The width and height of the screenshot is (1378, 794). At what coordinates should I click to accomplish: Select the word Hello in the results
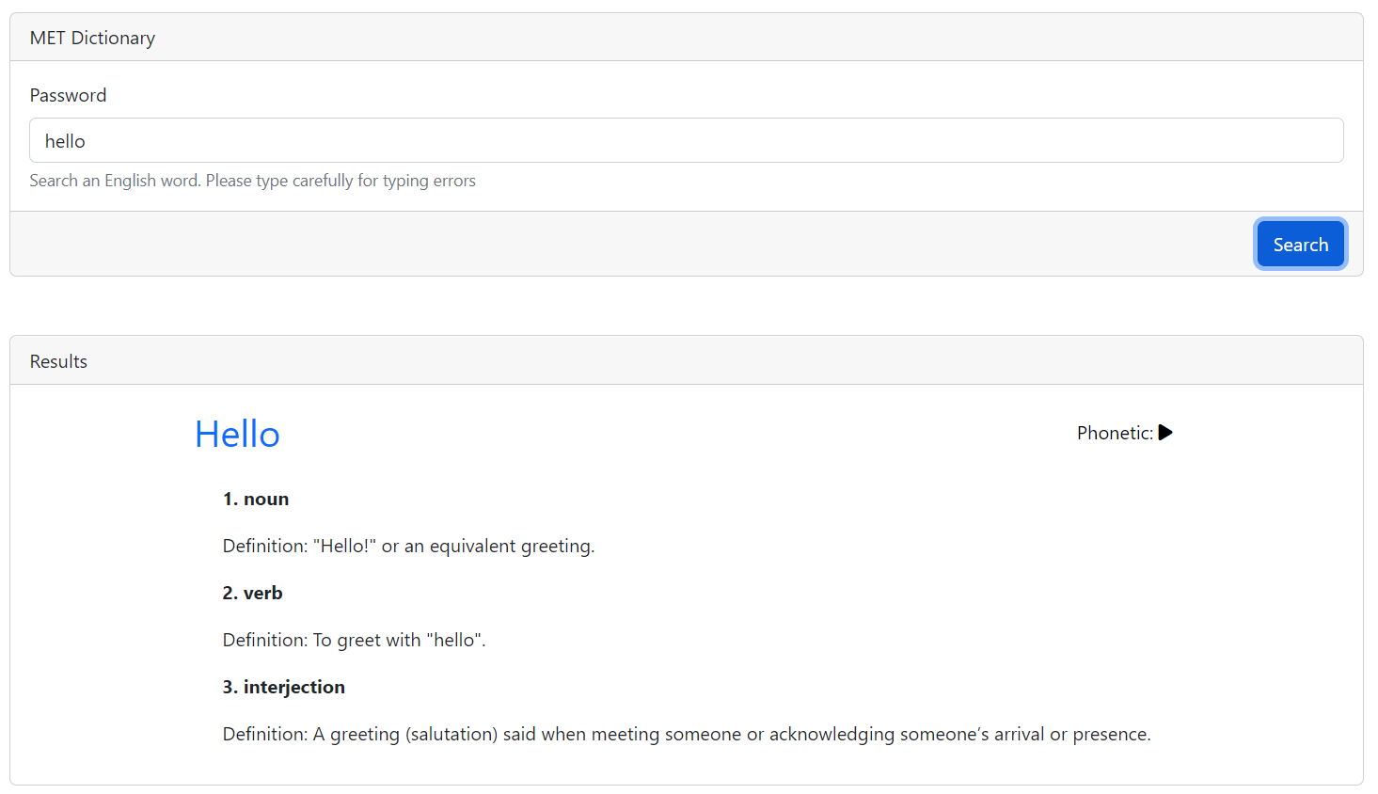tap(237, 434)
